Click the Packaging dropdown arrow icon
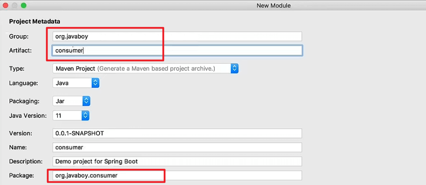 (86, 101)
